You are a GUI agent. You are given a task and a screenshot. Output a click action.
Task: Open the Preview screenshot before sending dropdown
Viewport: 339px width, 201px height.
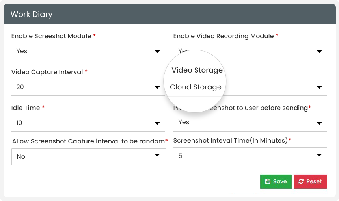pyautogui.click(x=250, y=123)
